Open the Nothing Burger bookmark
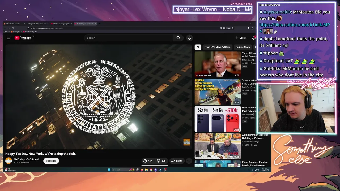 click(x=16, y=32)
